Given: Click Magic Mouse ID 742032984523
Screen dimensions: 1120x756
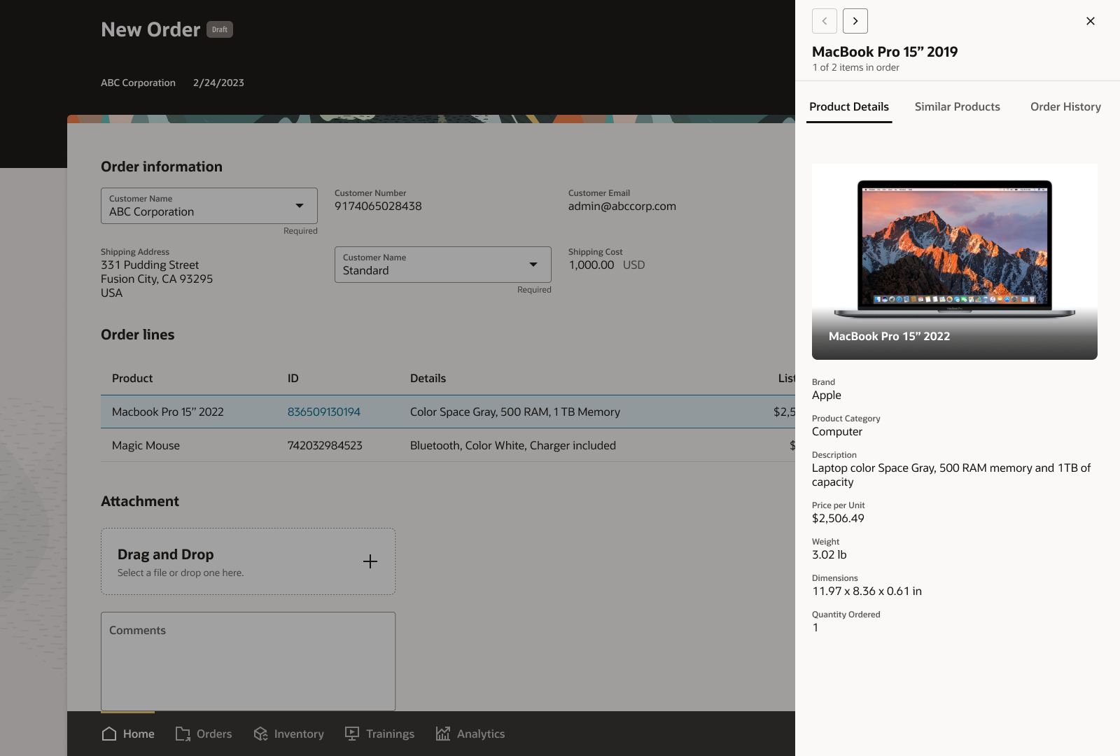Looking at the screenshot, I should coord(325,446).
